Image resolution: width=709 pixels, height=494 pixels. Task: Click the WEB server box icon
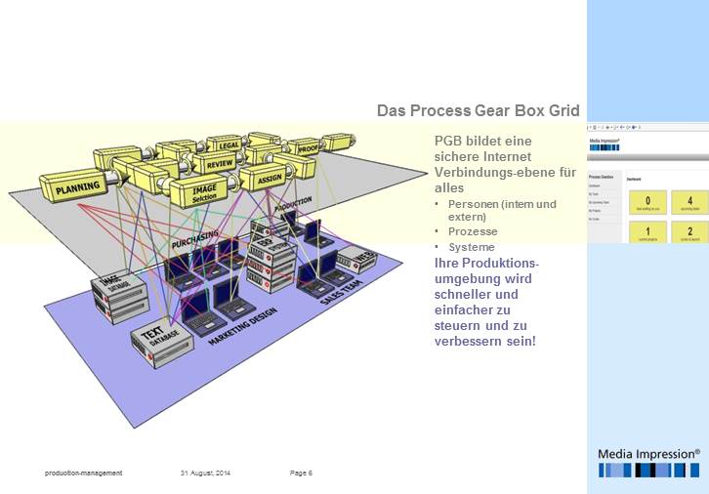(363, 259)
